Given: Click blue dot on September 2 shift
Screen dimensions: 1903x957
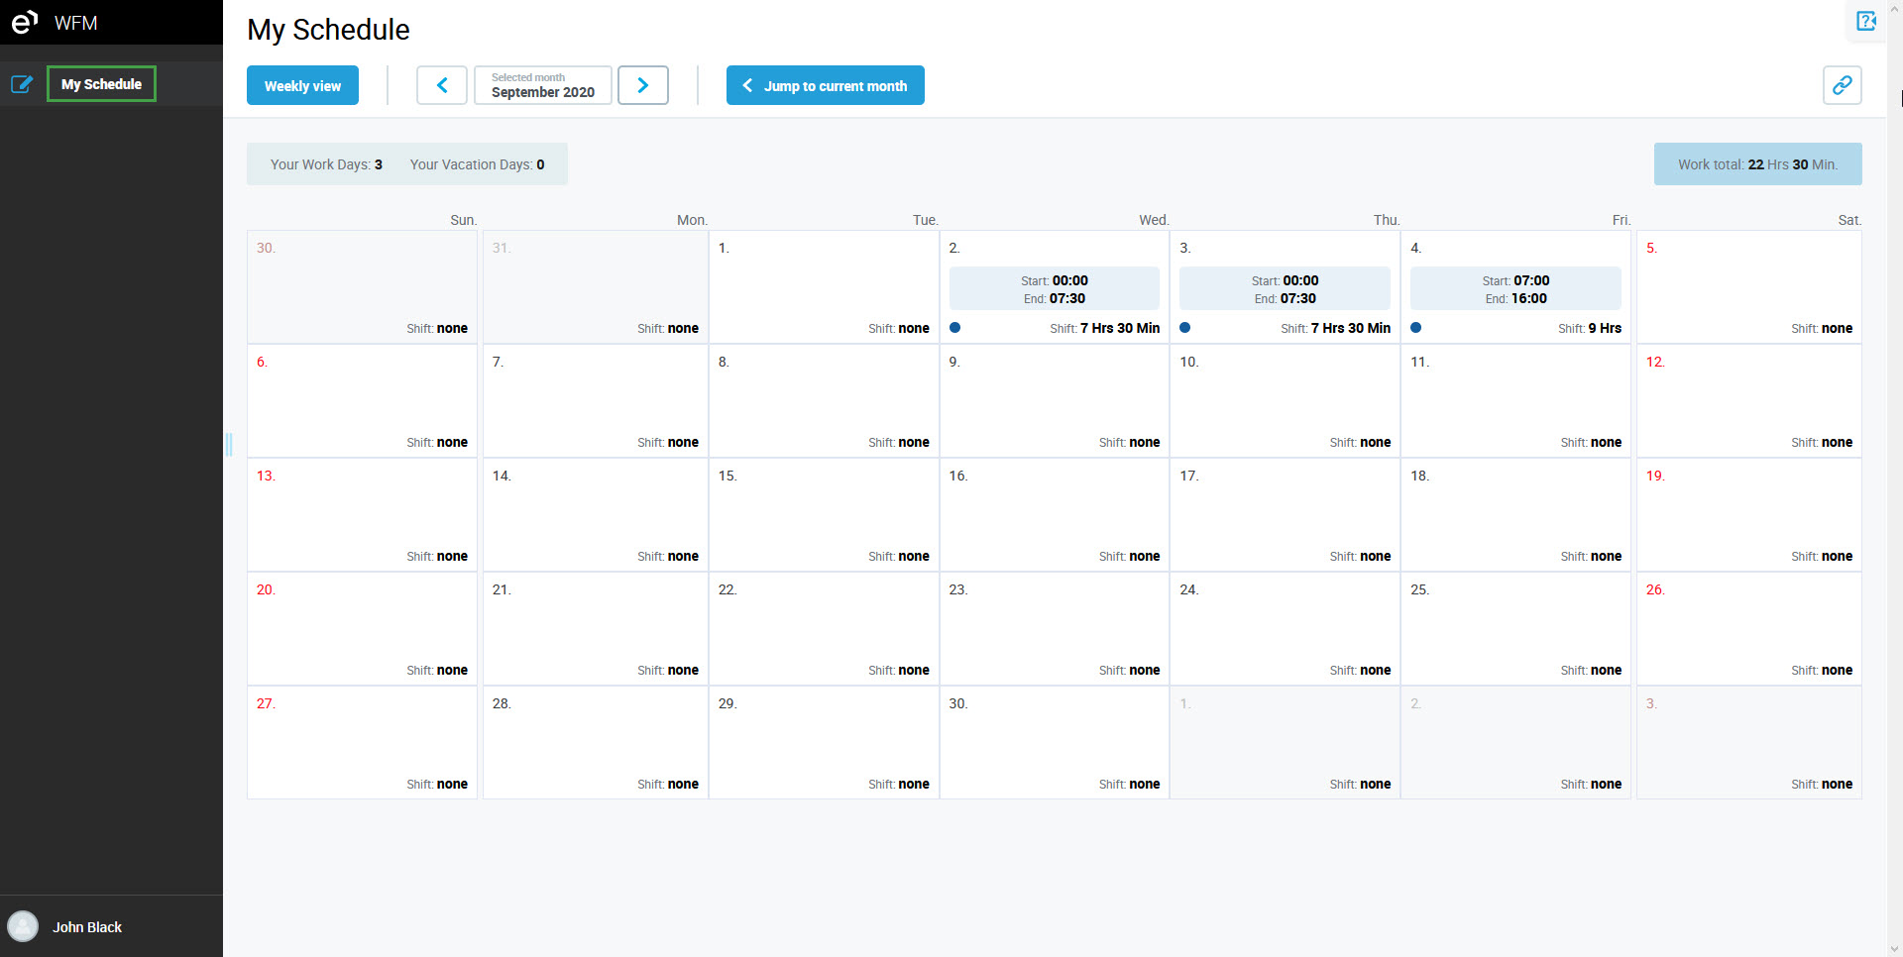Looking at the screenshot, I should pos(954,327).
